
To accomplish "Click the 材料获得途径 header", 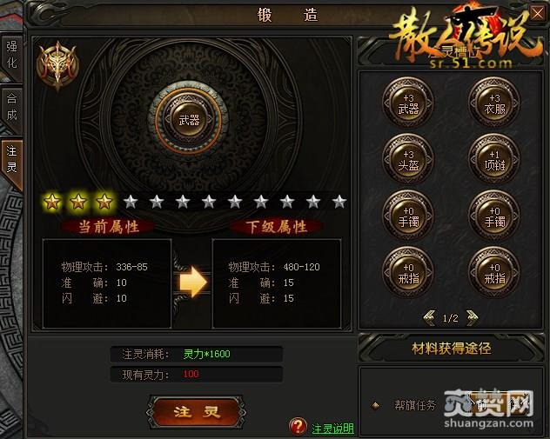I will point(452,349).
